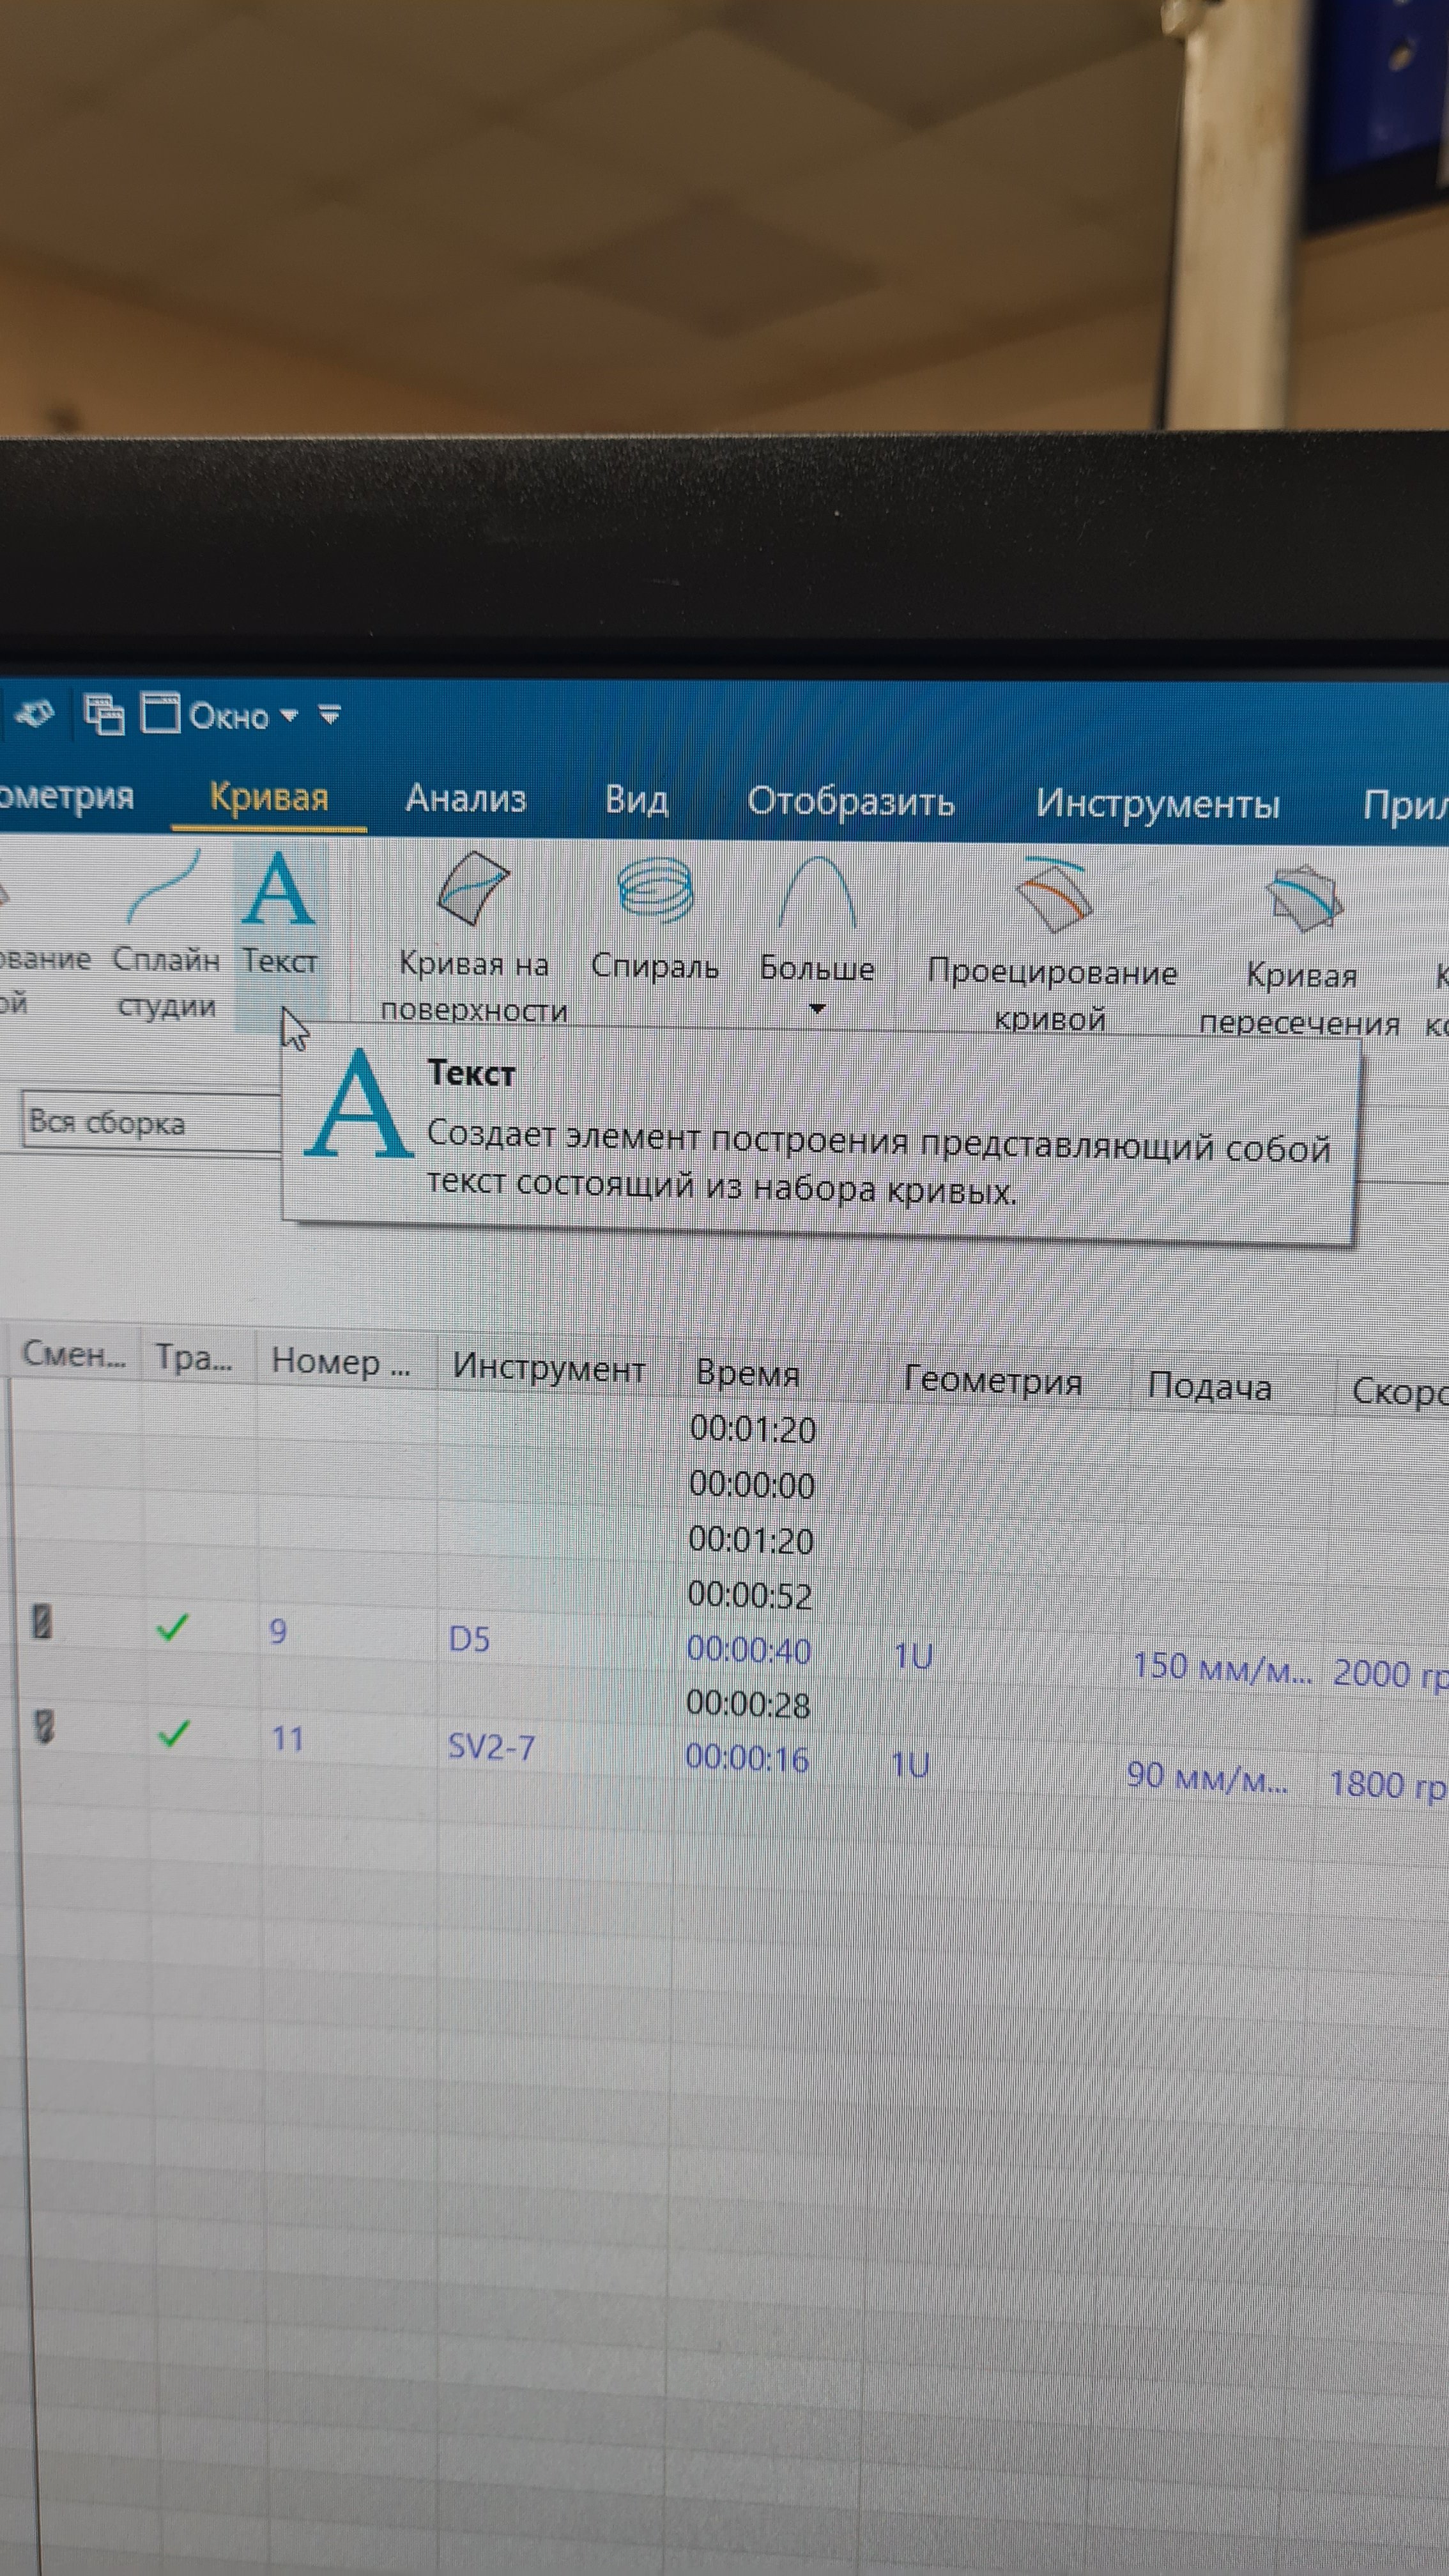Image resolution: width=1449 pixels, height=2576 pixels.
Task: Select the Спираль helix tool
Action: click(x=654, y=920)
